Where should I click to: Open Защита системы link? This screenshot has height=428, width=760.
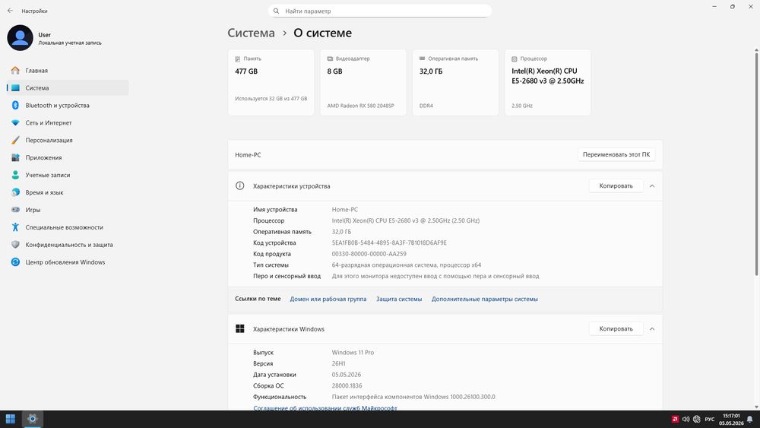399,299
